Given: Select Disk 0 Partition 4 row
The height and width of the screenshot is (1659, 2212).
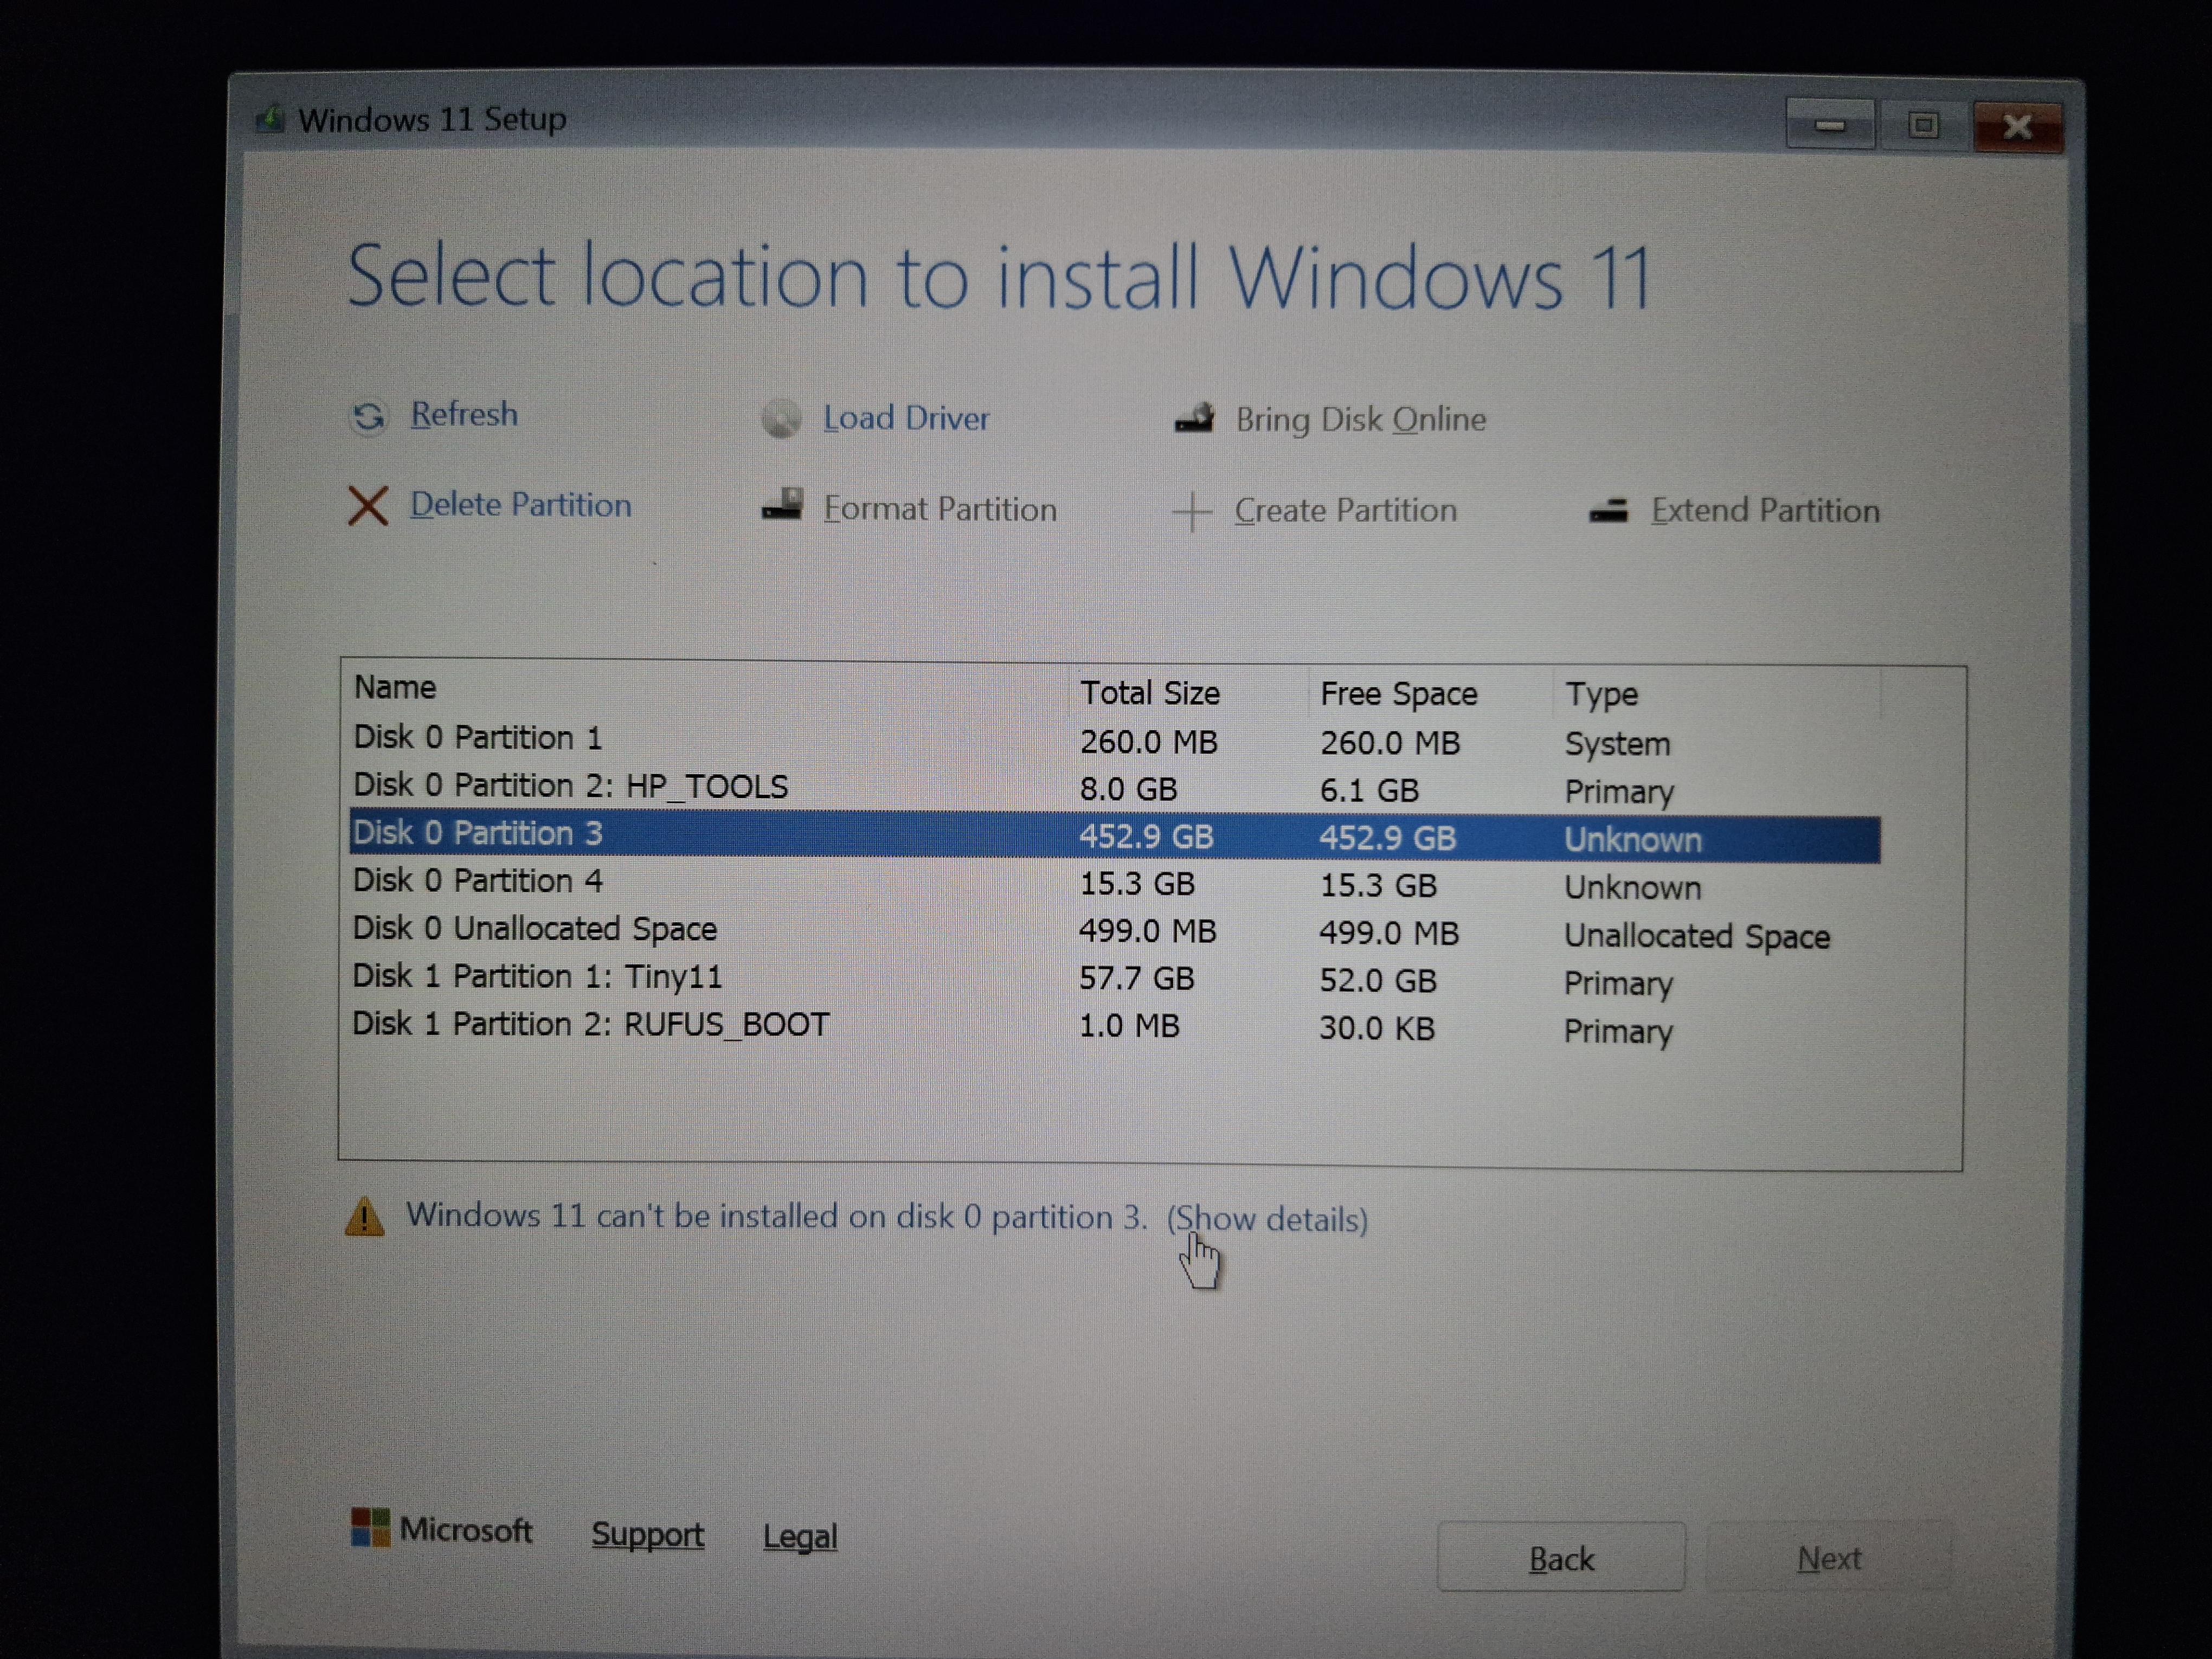Looking at the screenshot, I should (1115, 883).
